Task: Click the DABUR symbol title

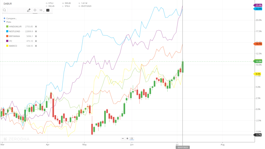Action: click(x=7, y=4)
